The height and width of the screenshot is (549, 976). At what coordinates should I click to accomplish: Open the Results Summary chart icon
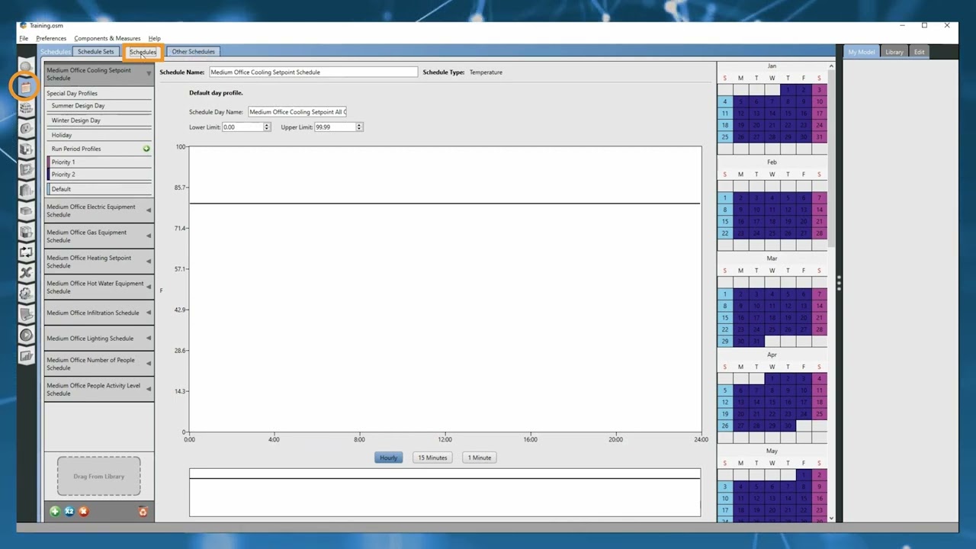pyautogui.click(x=26, y=355)
